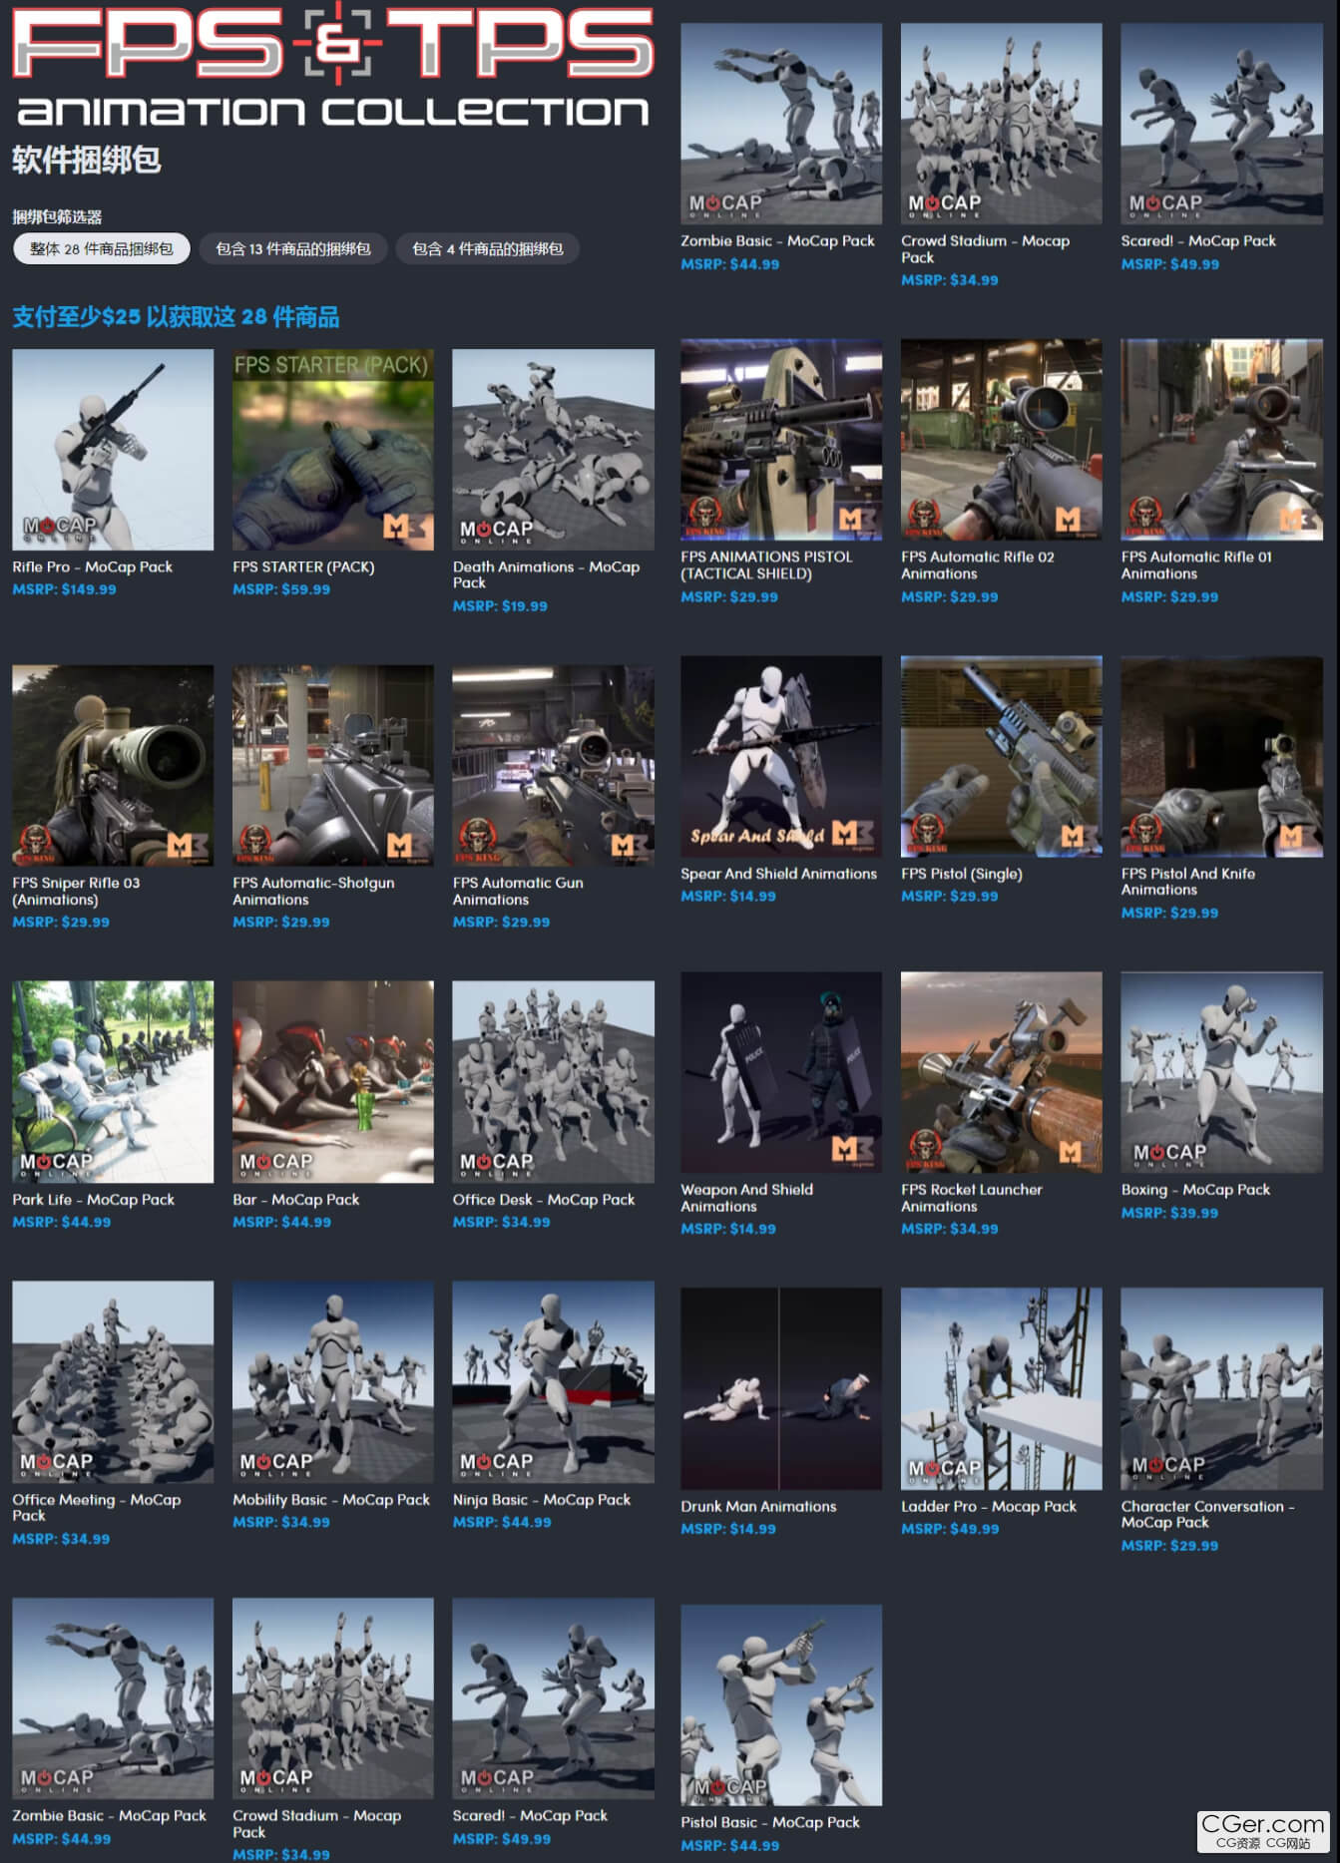Click the 捆绑包筛选器 label
Image resolution: width=1340 pixels, height=1863 pixels.
pyautogui.click(x=57, y=216)
